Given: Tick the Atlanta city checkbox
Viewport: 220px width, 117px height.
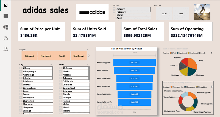Looking at the screenshot, I should (21, 78).
